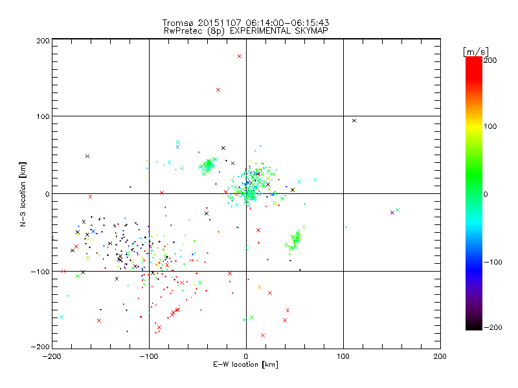Click the purple cross marker near east 150 km
This screenshot has height=388, width=518.
pyautogui.click(x=392, y=213)
